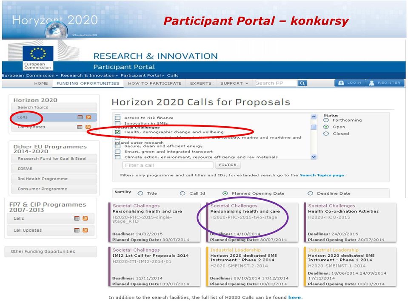Click the Search PP input field
This screenshot has height=301, width=408.
[276, 83]
